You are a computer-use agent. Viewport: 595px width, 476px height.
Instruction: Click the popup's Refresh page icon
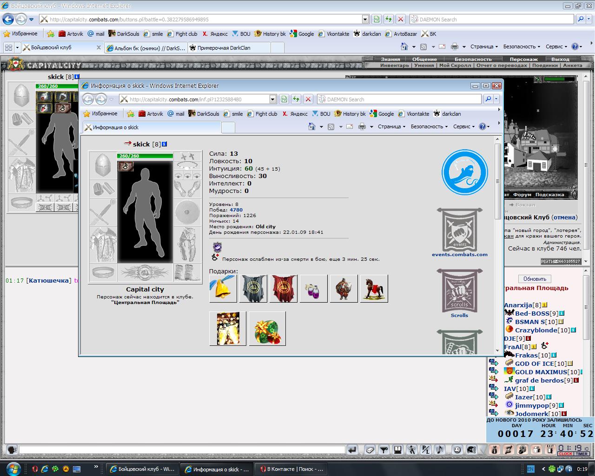296,99
